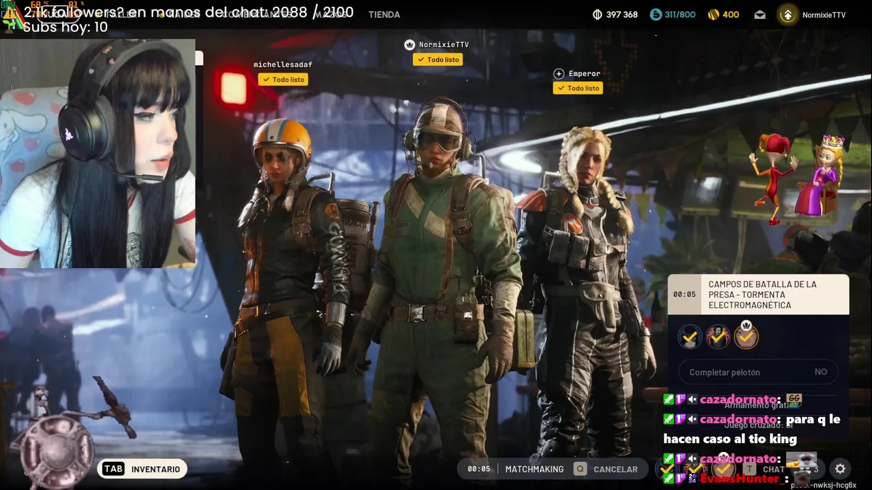
Task: Click the michellesadaf player name
Action: click(283, 65)
